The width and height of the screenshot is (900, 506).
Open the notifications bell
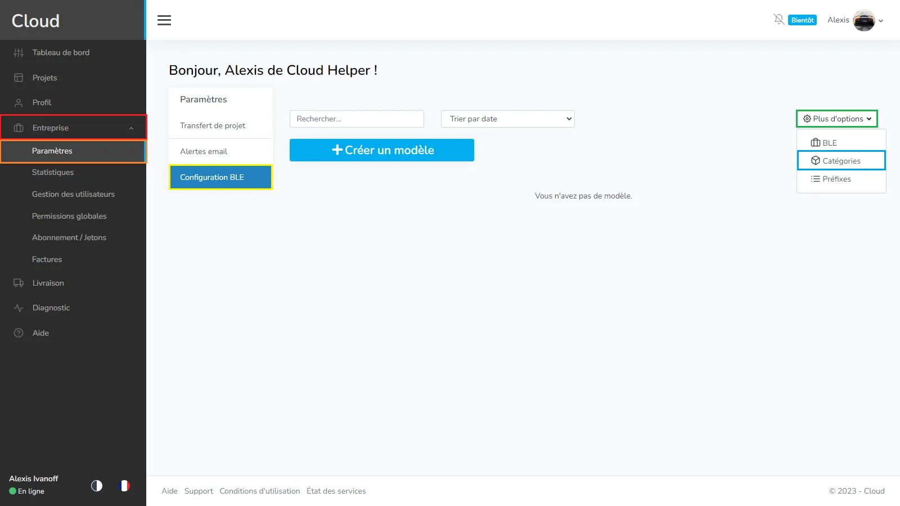click(x=779, y=19)
